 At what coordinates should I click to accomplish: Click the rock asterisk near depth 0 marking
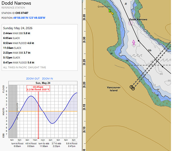158,95
